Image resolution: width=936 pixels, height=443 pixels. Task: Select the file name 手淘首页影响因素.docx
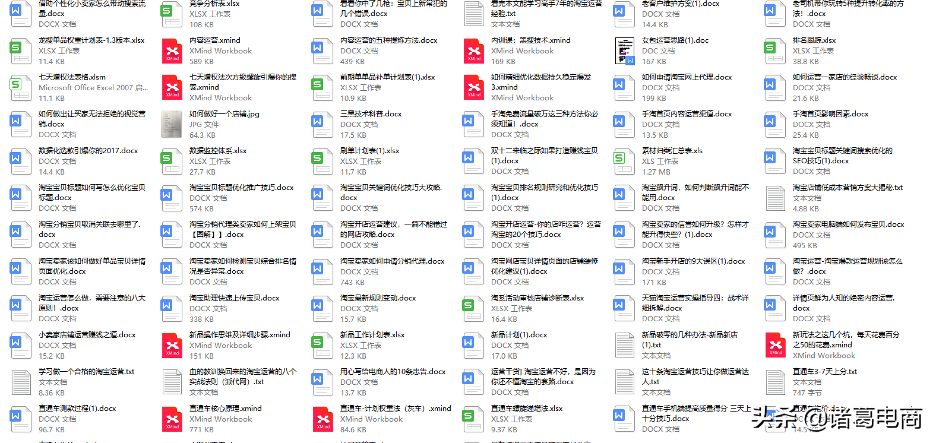[830, 114]
